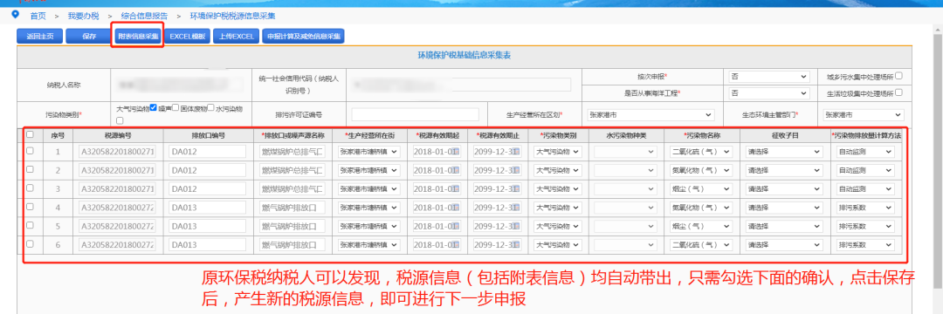Click the 环境保护税基础信息采集表 title
Screen dimensions: 943x314
(465, 55)
